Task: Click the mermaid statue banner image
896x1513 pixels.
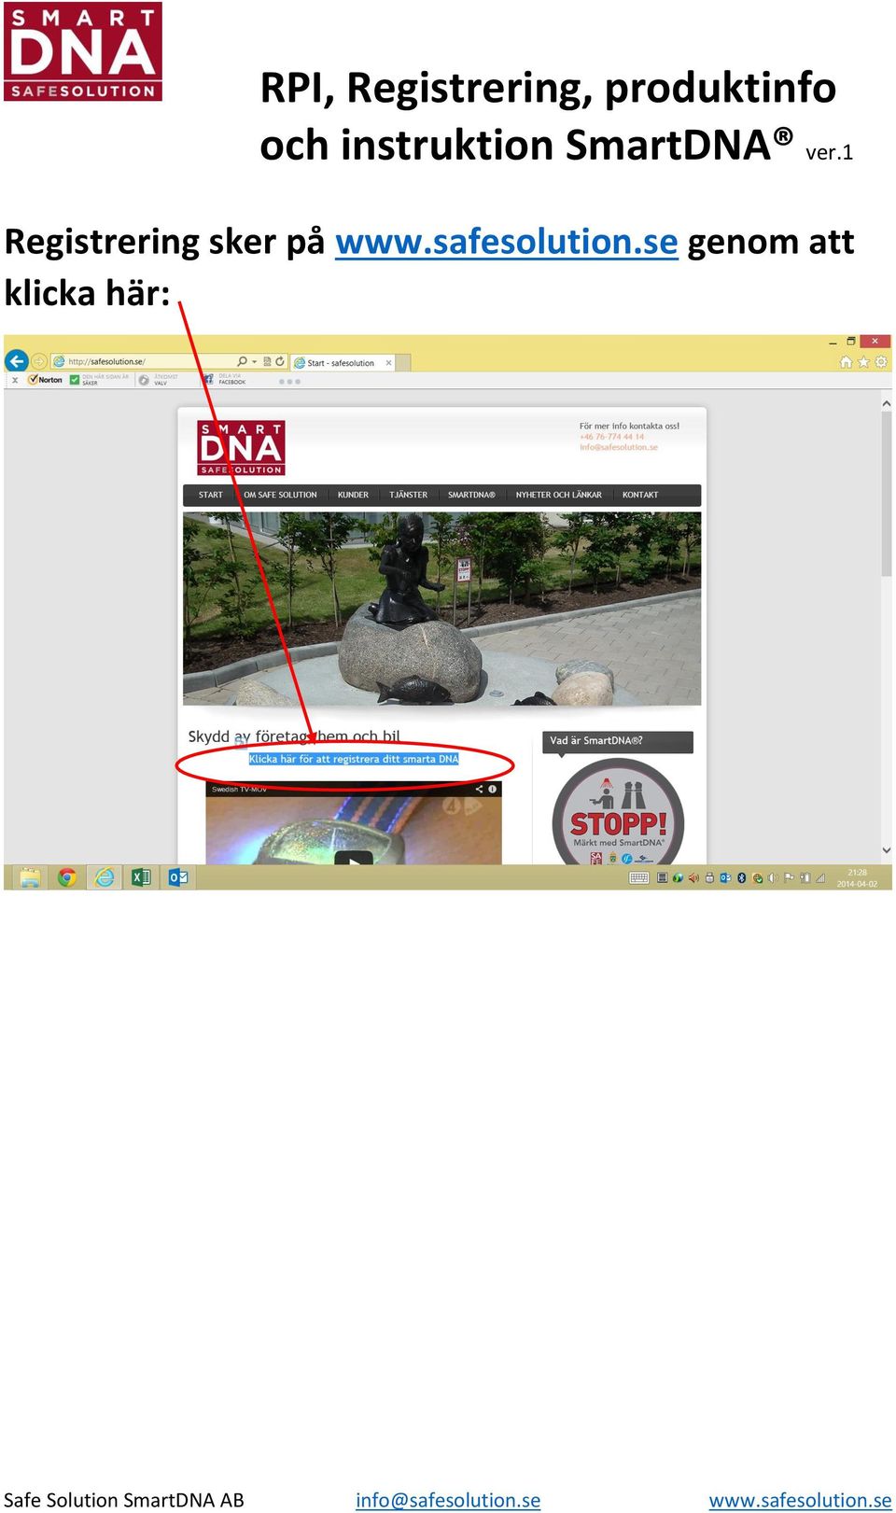Action: pyautogui.click(x=441, y=608)
